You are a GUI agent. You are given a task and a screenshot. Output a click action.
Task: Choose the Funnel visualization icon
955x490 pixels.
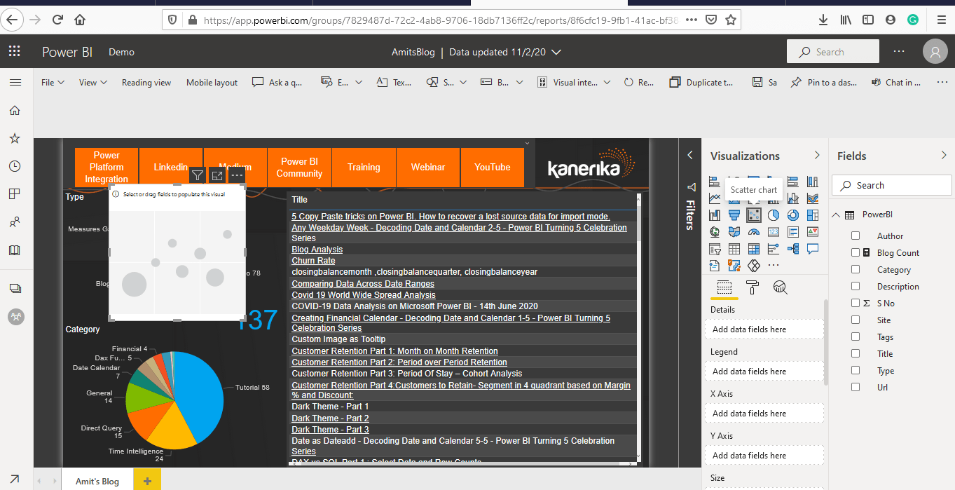click(734, 215)
